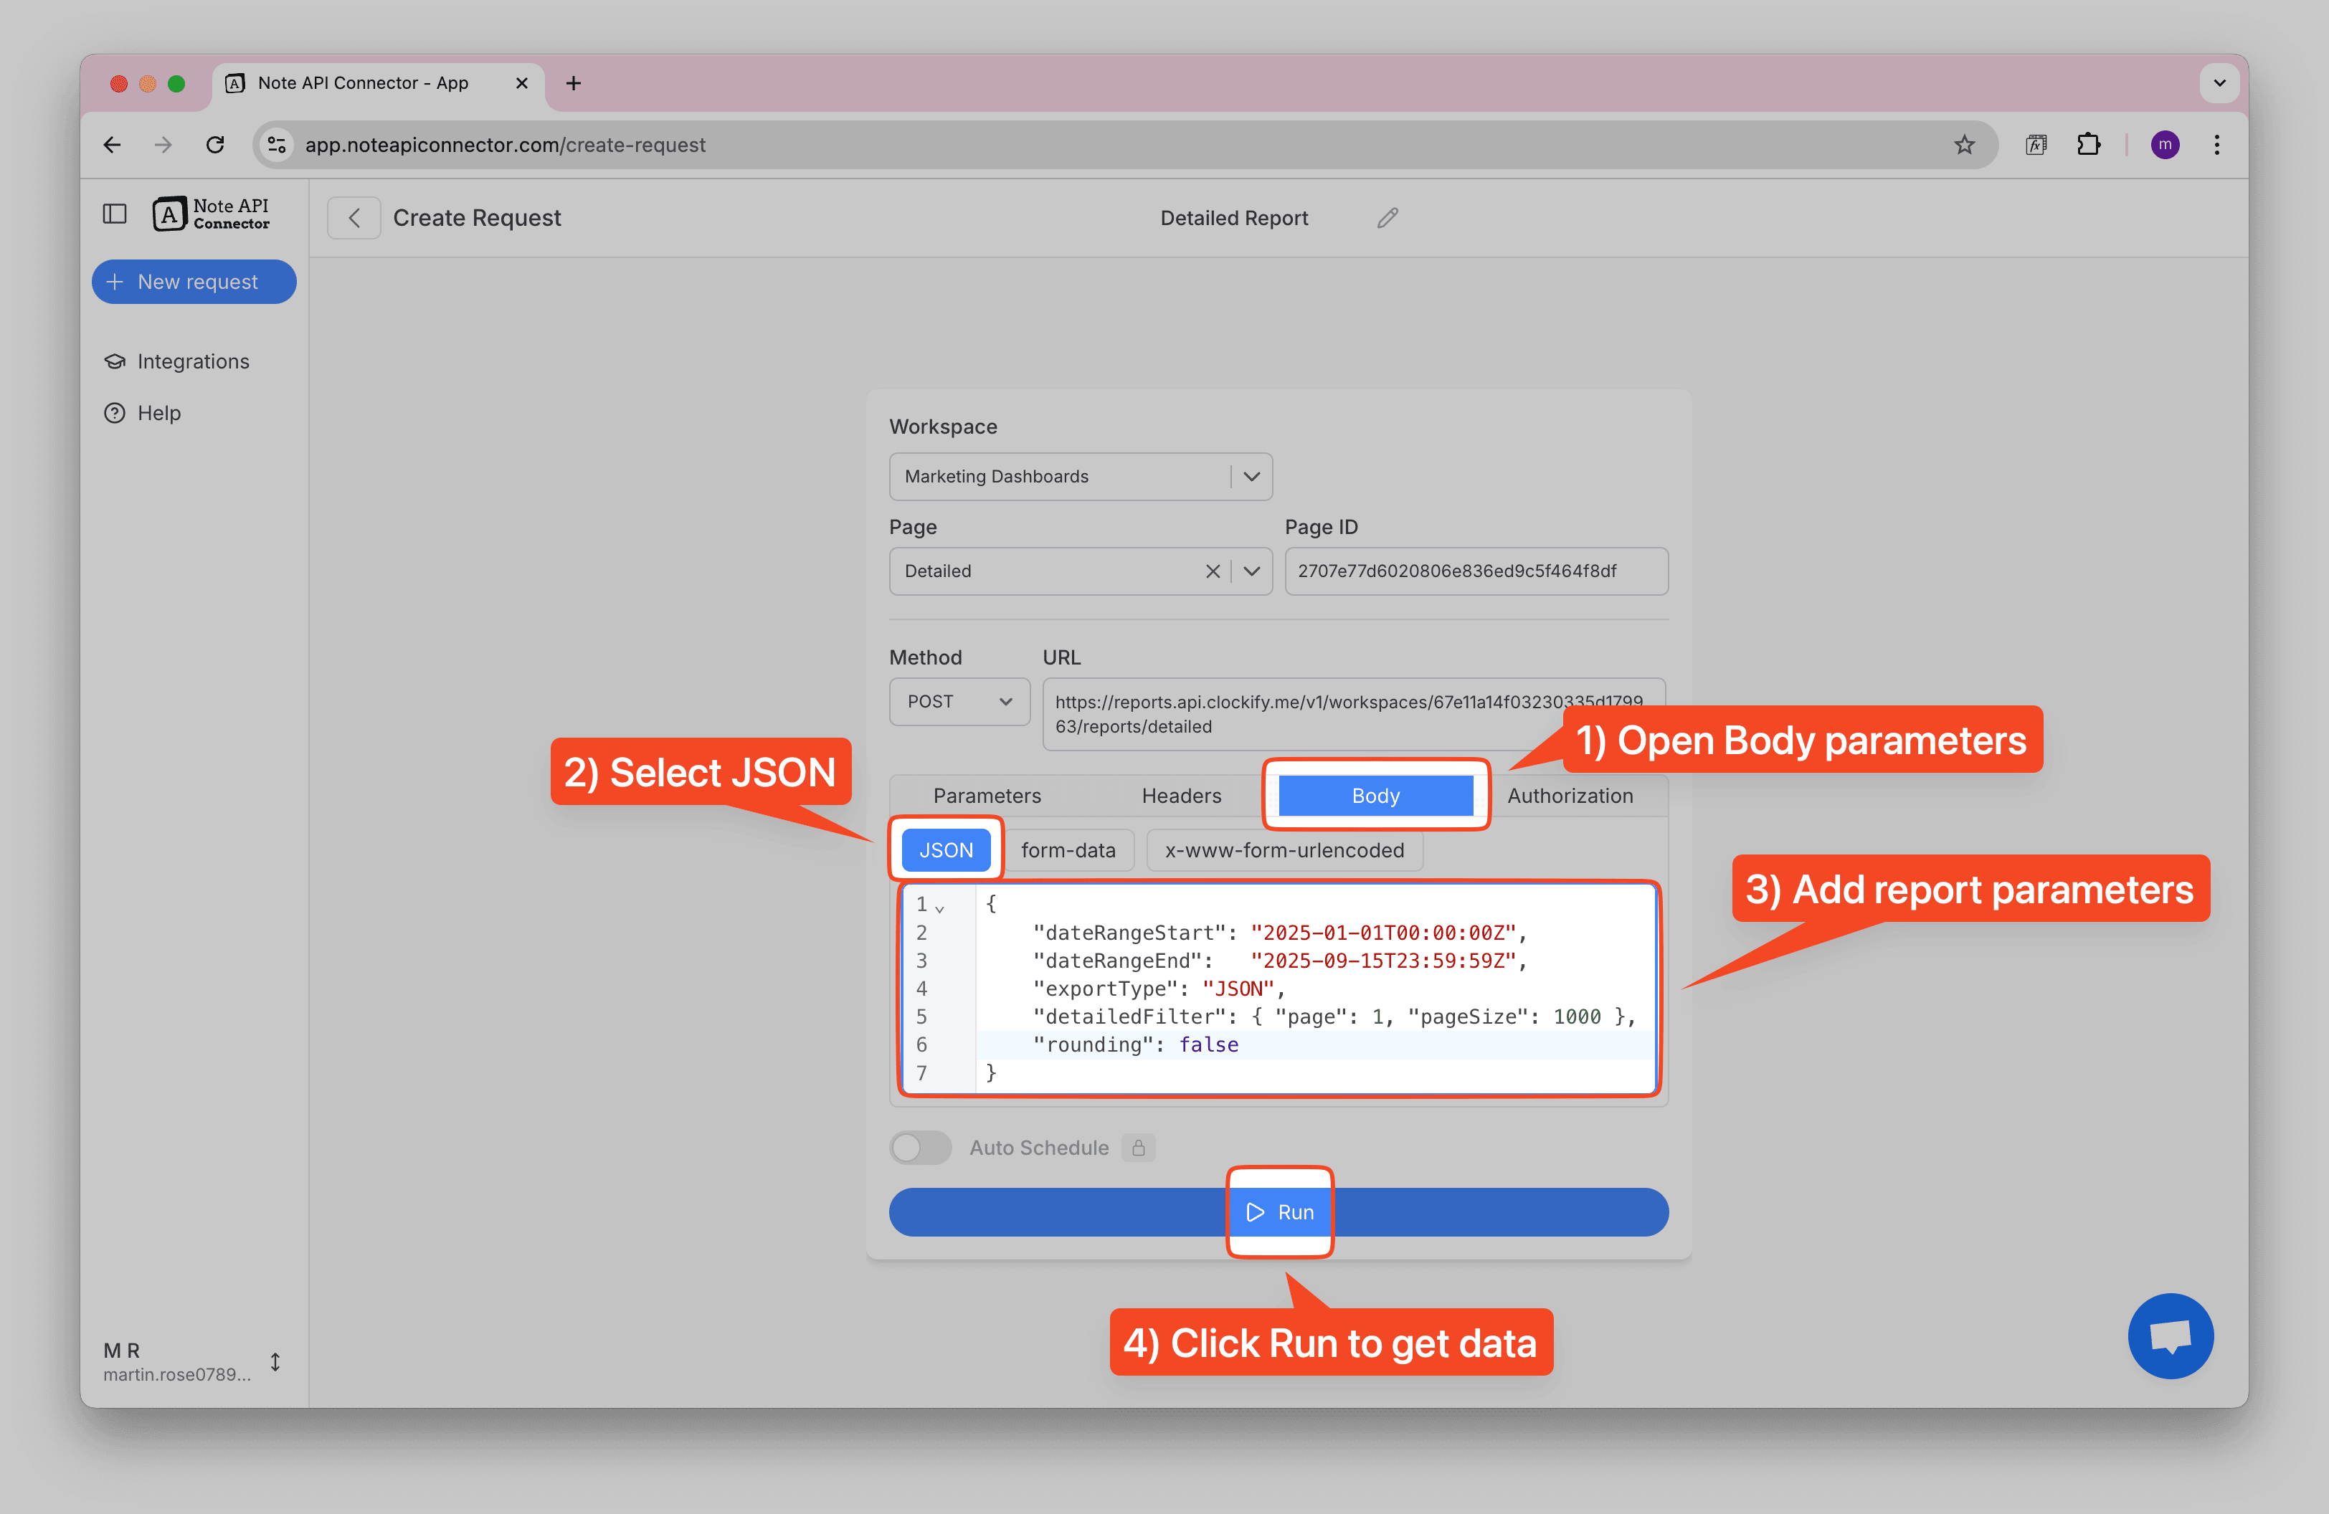Open the POST method dropdown
The image size is (2329, 1514).
coord(958,701)
